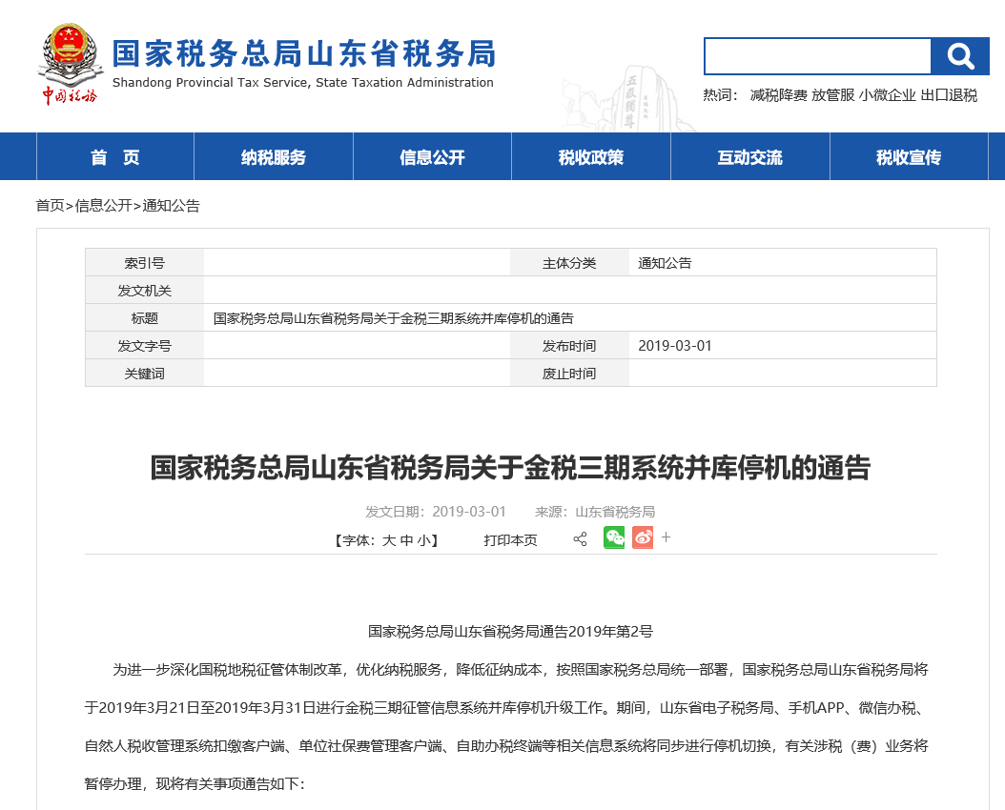Open the share icon next to 打印本页
1005x810 pixels.
click(580, 539)
